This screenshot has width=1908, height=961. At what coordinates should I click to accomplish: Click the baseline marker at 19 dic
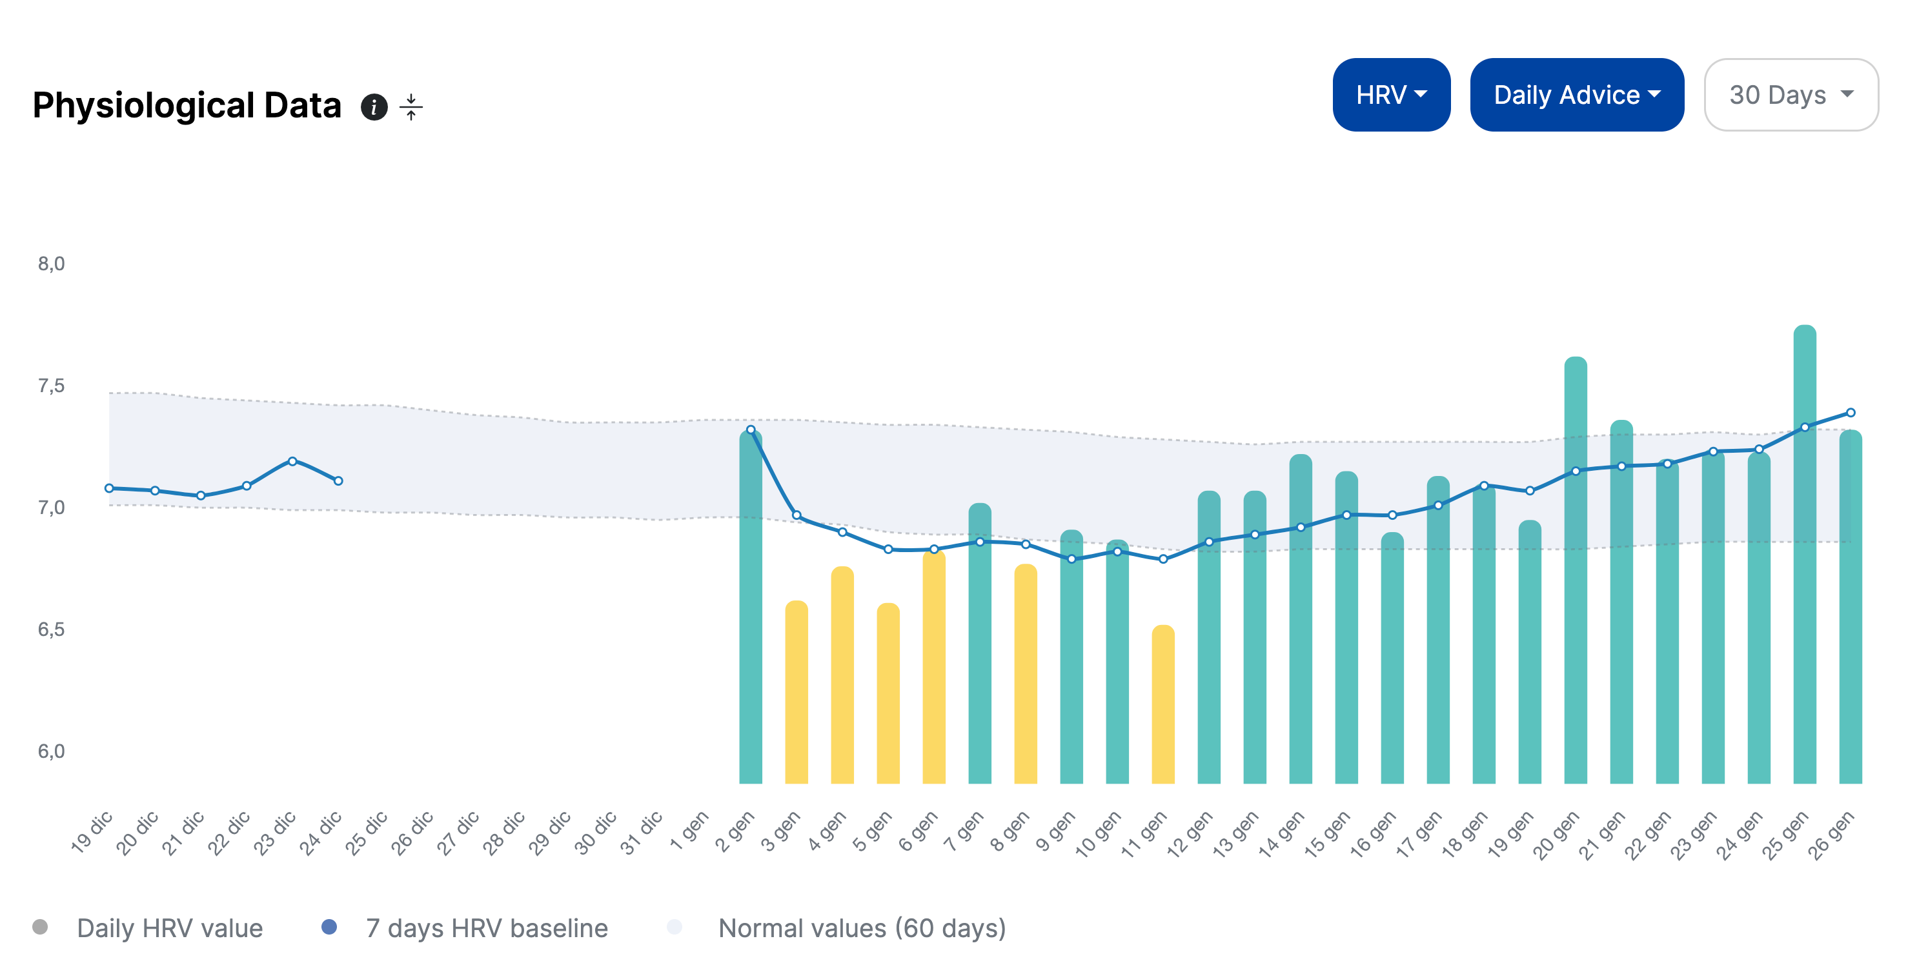click(109, 489)
